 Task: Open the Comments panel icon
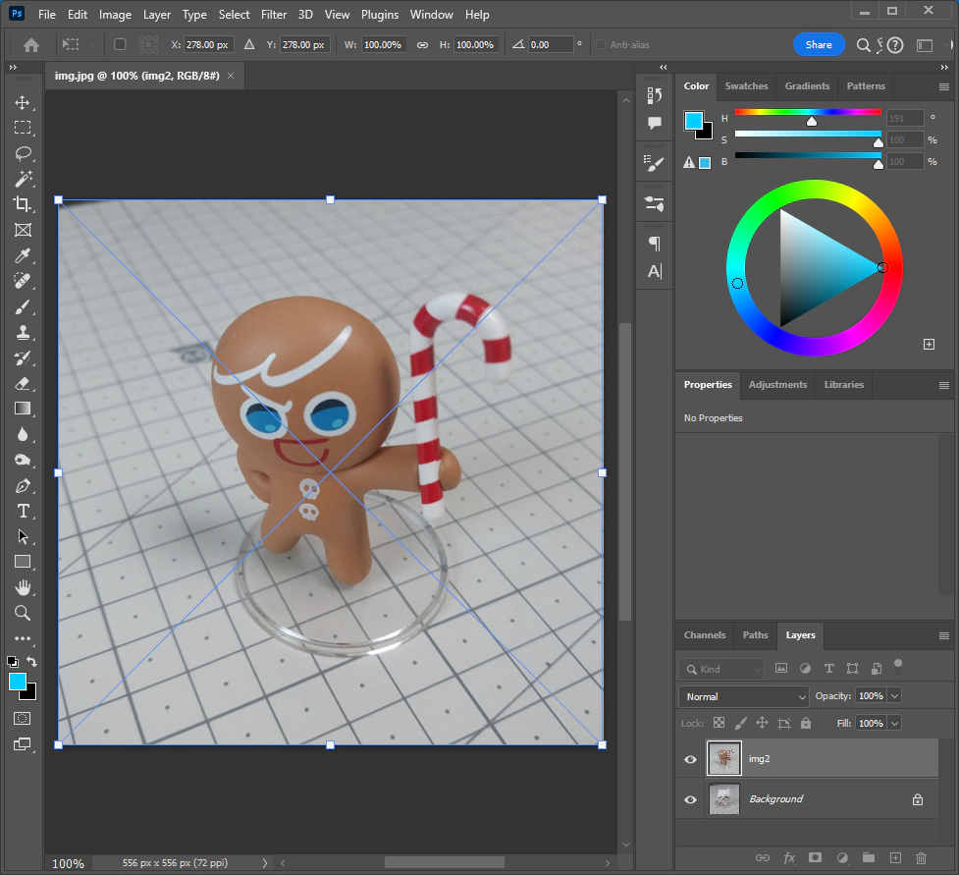pyautogui.click(x=655, y=123)
